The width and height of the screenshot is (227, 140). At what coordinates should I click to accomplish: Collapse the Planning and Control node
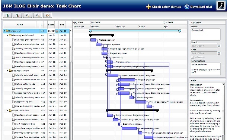point(7,35)
